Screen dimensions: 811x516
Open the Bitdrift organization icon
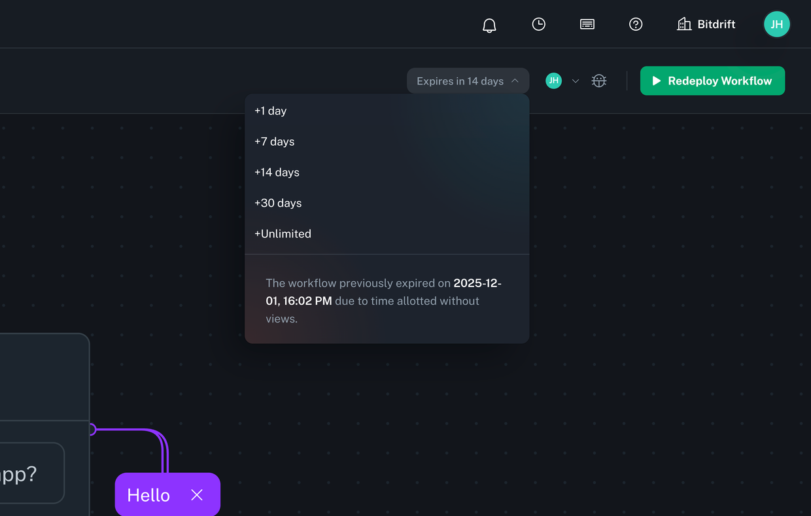tap(684, 24)
